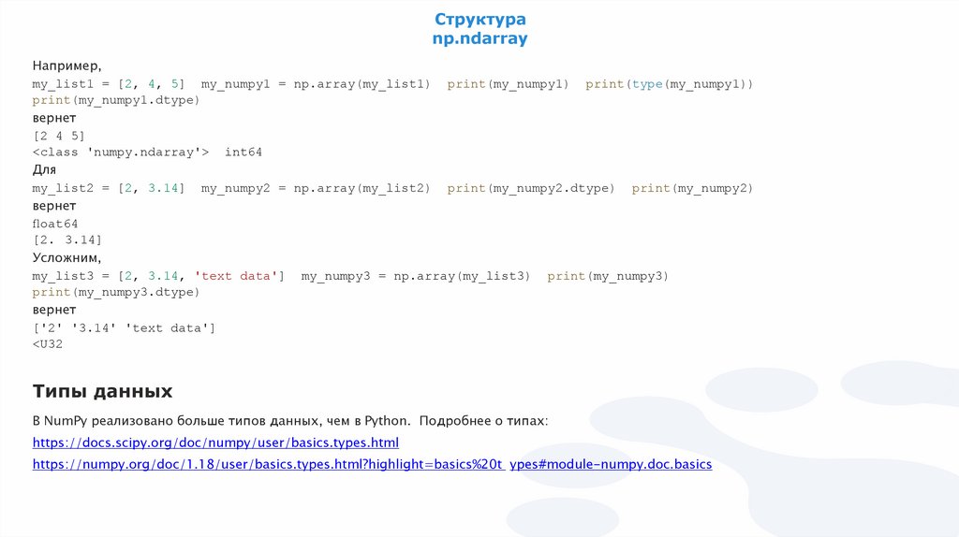Click output '[2 4 5]'

(x=59, y=136)
